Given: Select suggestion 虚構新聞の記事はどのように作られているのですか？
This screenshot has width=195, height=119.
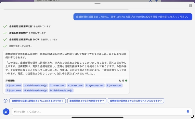Looking at the screenshot, I should click(136, 101).
